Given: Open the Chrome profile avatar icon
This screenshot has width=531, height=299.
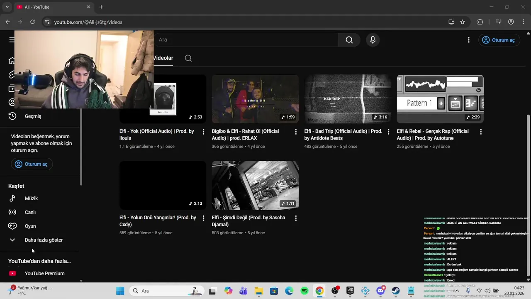Looking at the screenshot, I should 511,22.
